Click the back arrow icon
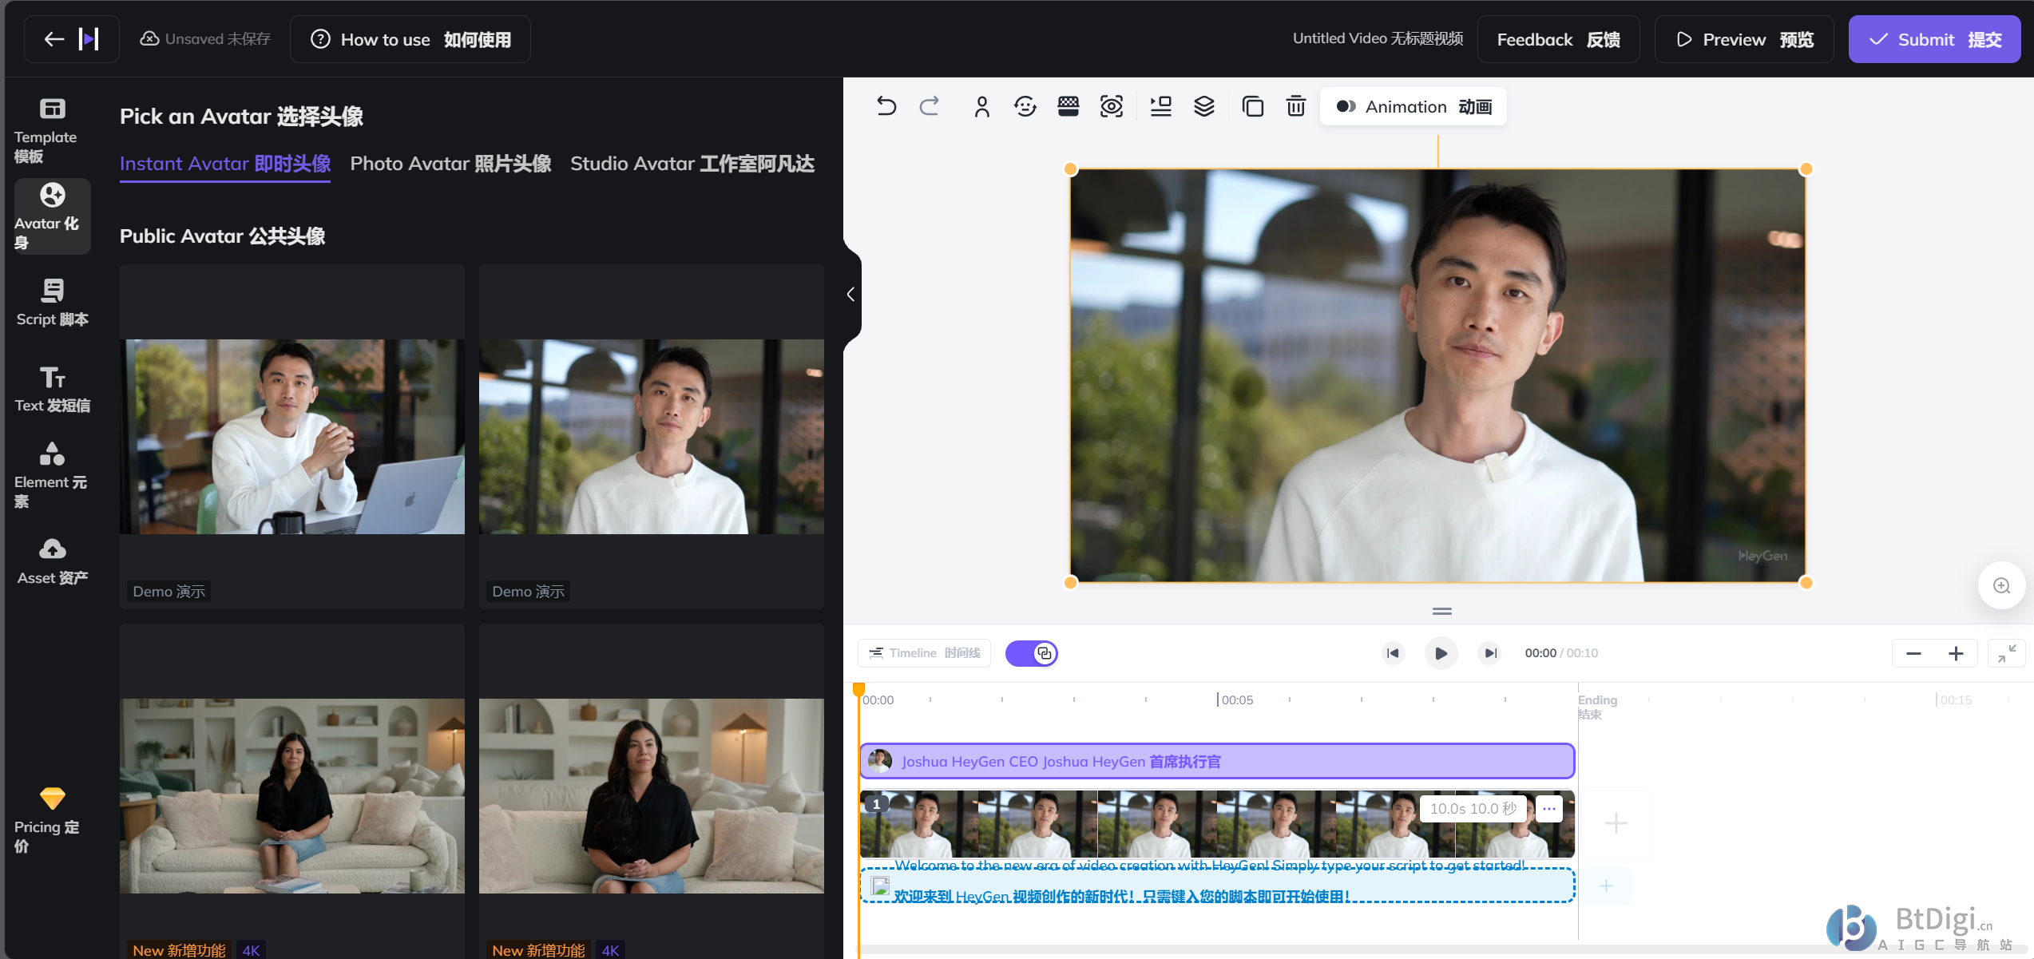 [x=54, y=39]
